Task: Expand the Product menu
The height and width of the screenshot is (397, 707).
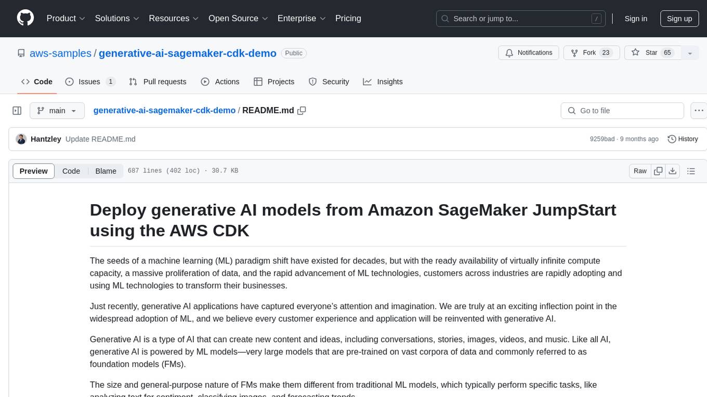Action: tap(66, 18)
